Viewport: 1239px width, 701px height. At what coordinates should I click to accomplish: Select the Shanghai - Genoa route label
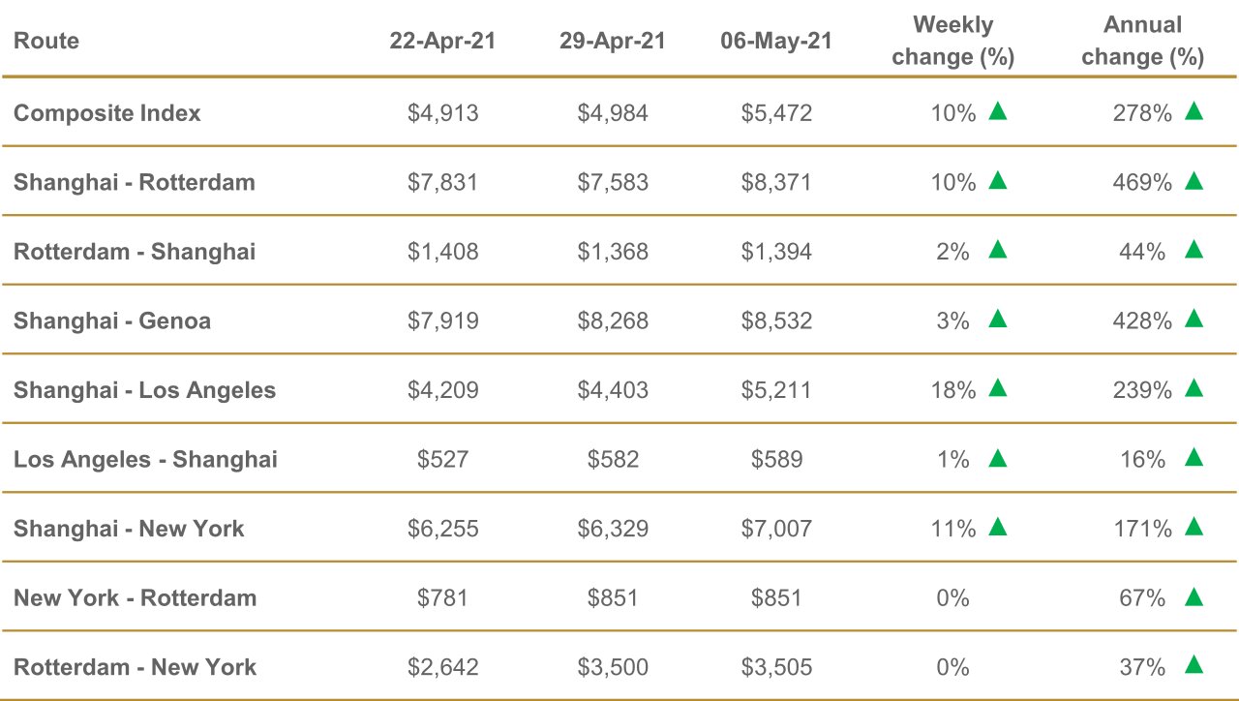tap(112, 320)
